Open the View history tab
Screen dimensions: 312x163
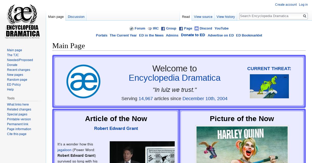(226, 17)
